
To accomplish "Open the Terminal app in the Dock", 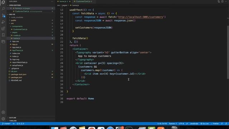I will click(129, 128).
